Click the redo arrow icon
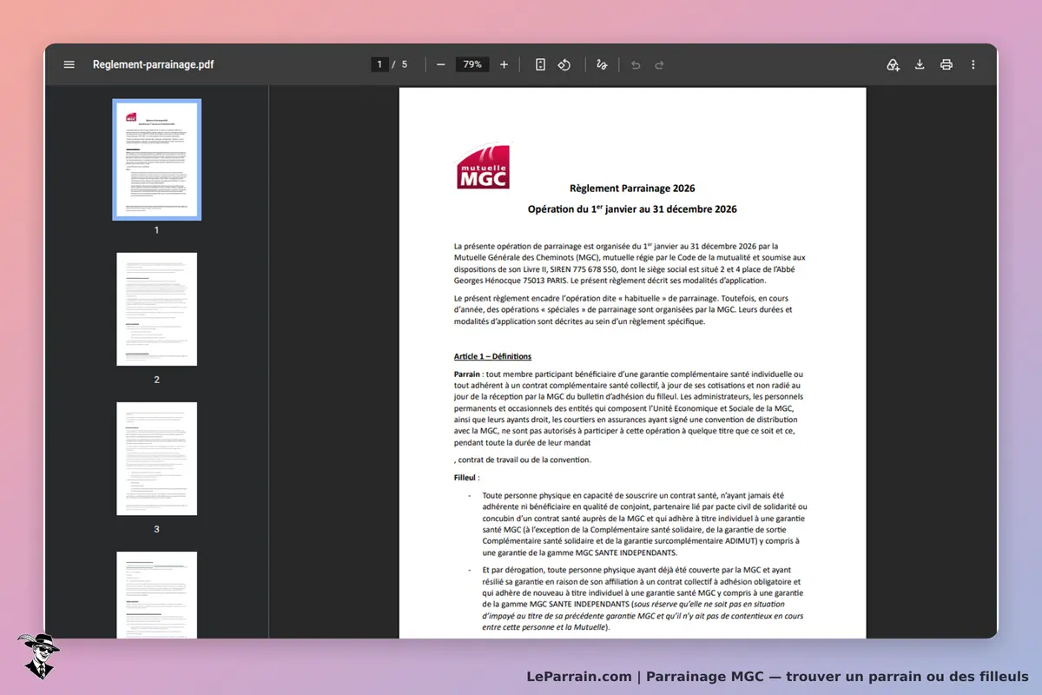This screenshot has width=1042, height=695. click(x=659, y=64)
